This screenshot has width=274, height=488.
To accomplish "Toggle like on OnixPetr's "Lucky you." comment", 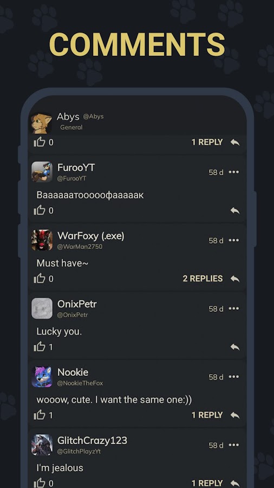I will pos(40,346).
